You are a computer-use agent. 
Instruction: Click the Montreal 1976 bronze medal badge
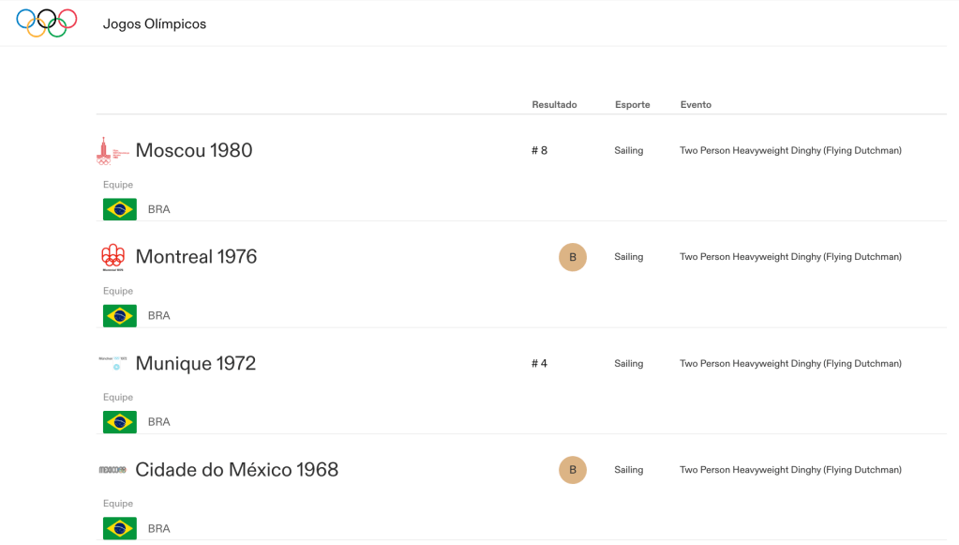pyautogui.click(x=573, y=257)
